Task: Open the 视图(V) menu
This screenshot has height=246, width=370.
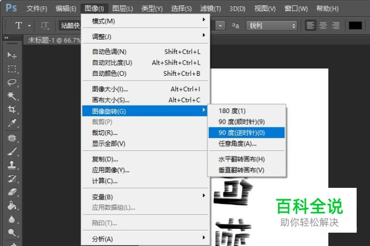Action: point(265,9)
